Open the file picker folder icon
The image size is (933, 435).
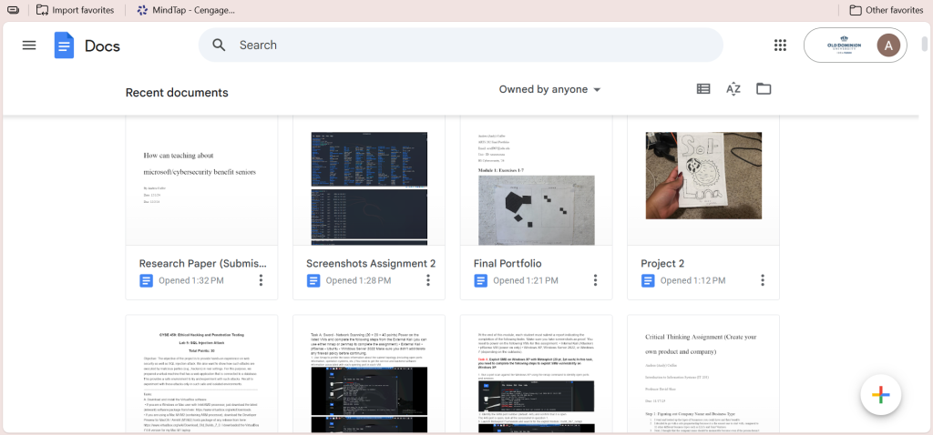(x=764, y=89)
